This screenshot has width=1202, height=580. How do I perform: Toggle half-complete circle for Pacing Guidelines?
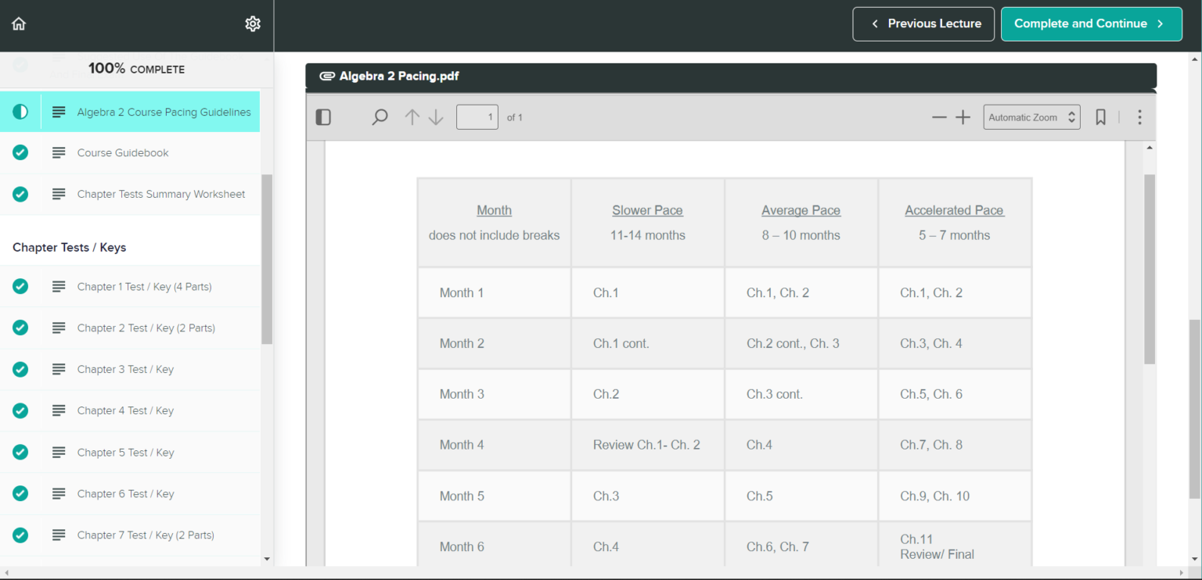[20, 112]
